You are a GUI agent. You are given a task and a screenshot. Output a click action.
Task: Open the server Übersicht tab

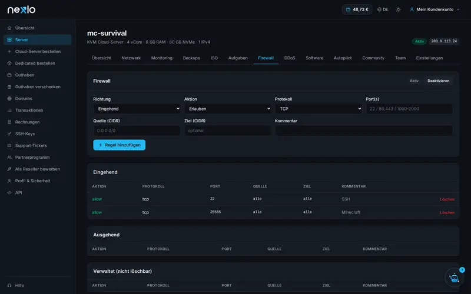pyautogui.click(x=101, y=58)
